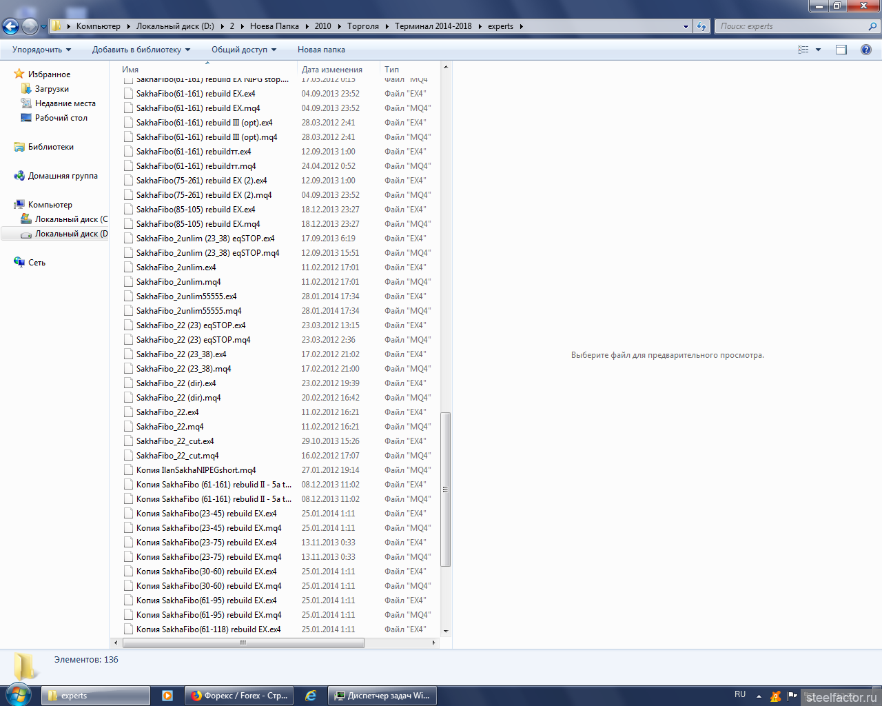Expand the address bar history dropdown
This screenshot has height=706, width=882.
click(686, 26)
